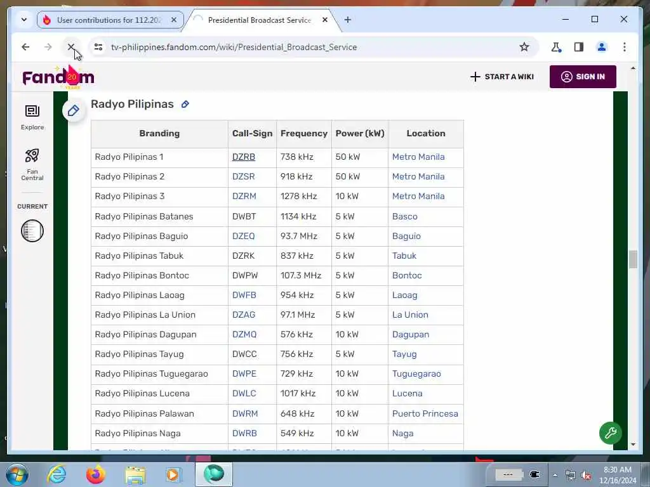Click the floating edit pencil button
Screen dimensions: 650x487
click(74, 110)
